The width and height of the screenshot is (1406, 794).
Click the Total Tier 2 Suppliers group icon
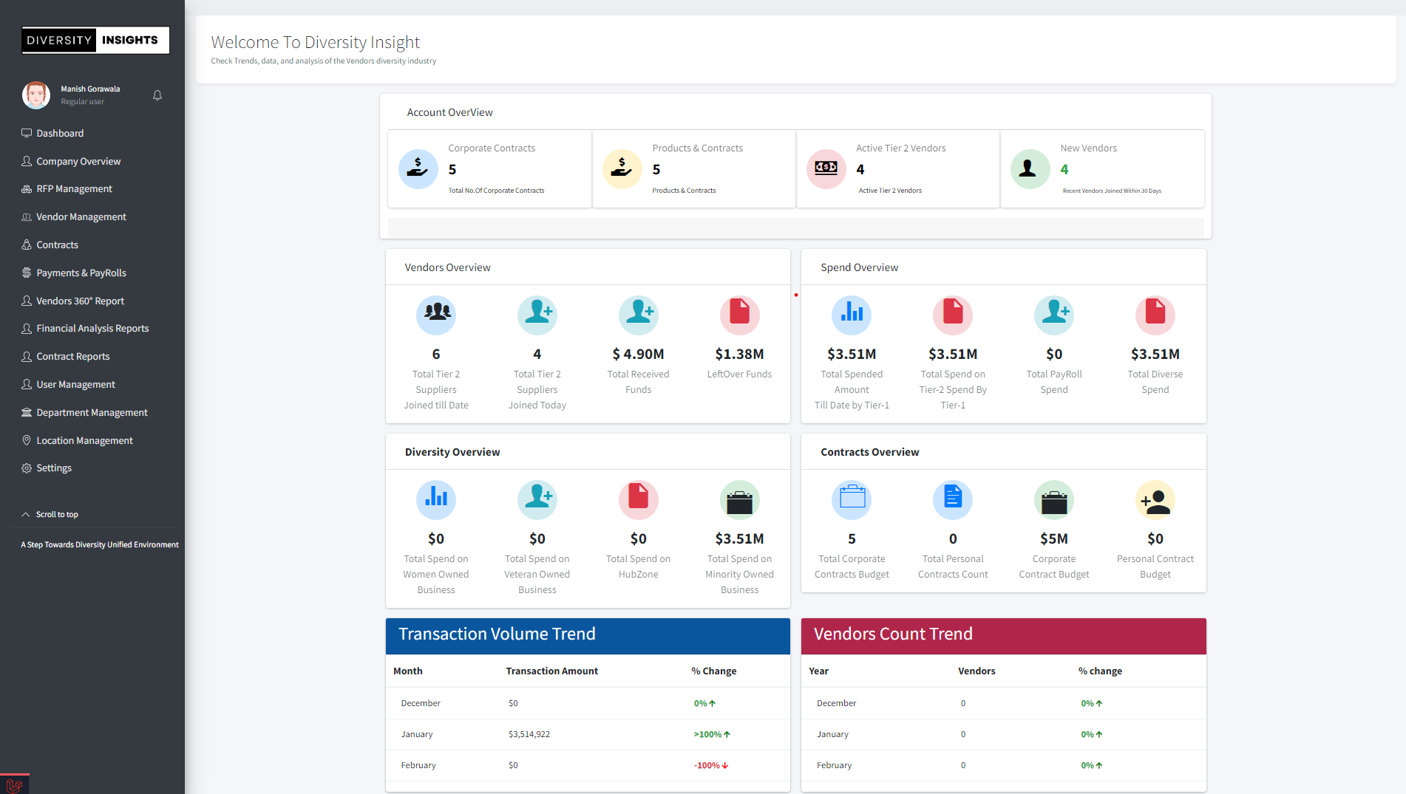[435, 315]
